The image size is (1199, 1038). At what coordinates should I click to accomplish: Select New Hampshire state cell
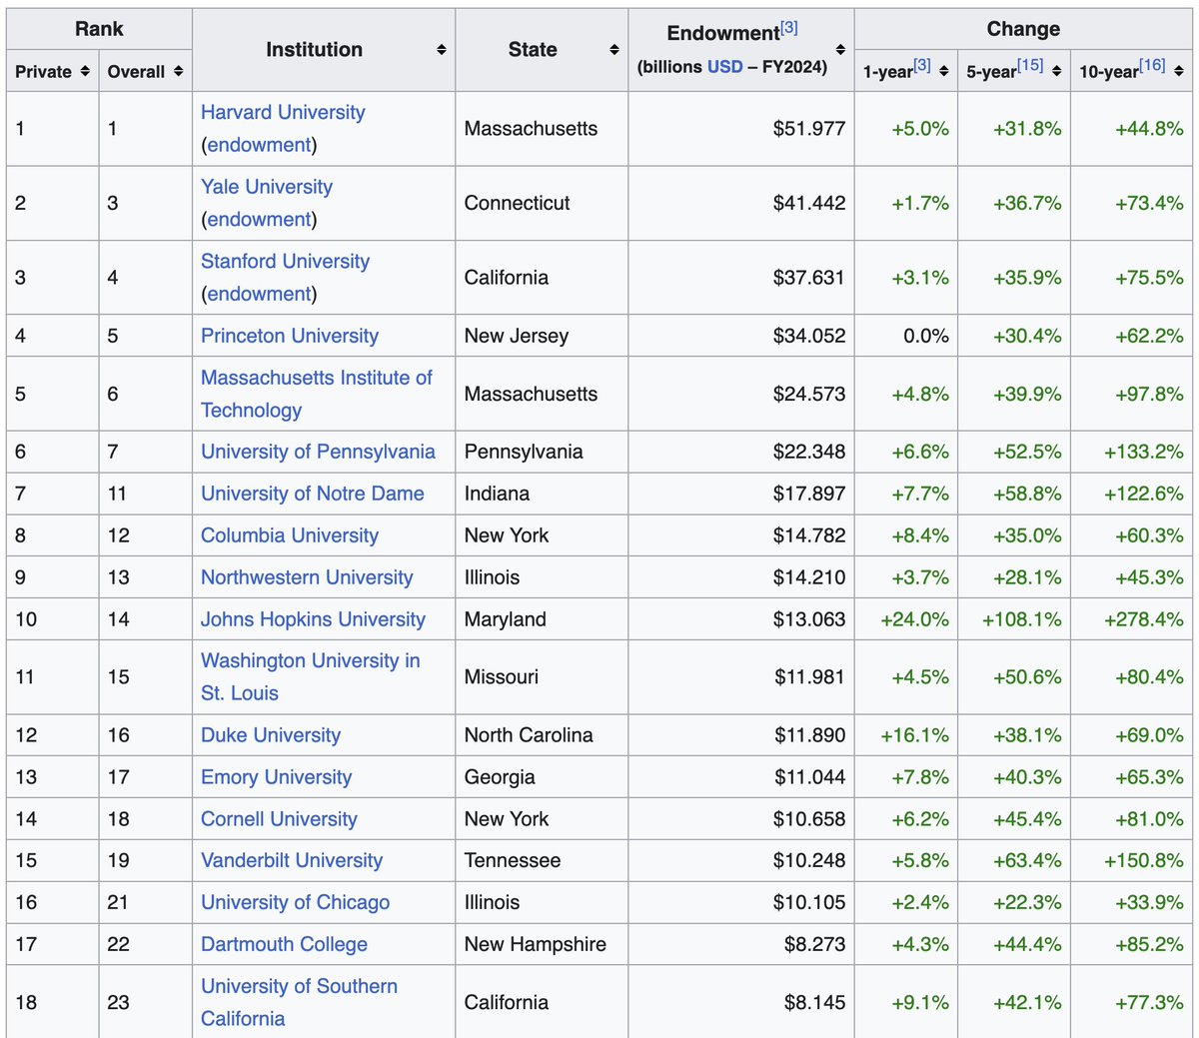542,944
